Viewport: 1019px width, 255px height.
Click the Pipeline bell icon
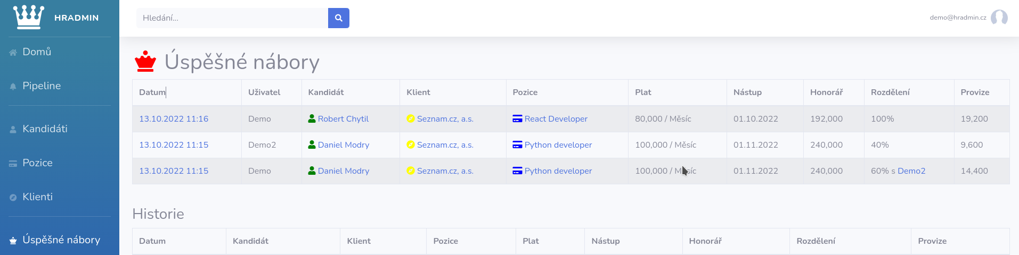13,87
